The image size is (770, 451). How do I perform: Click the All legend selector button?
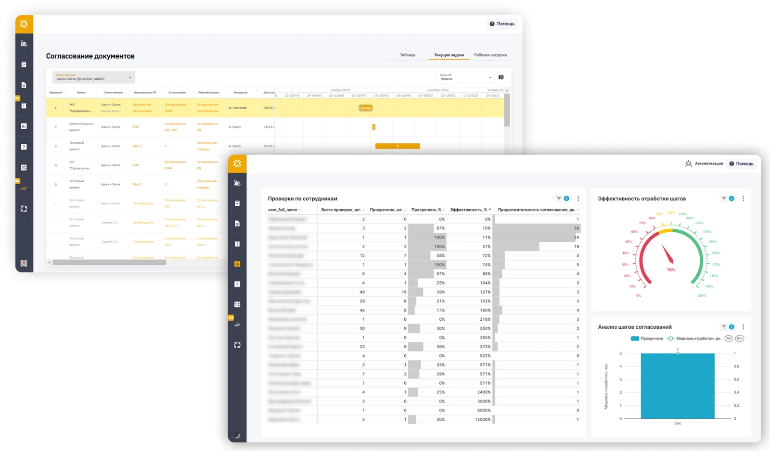(x=729, y=338)
